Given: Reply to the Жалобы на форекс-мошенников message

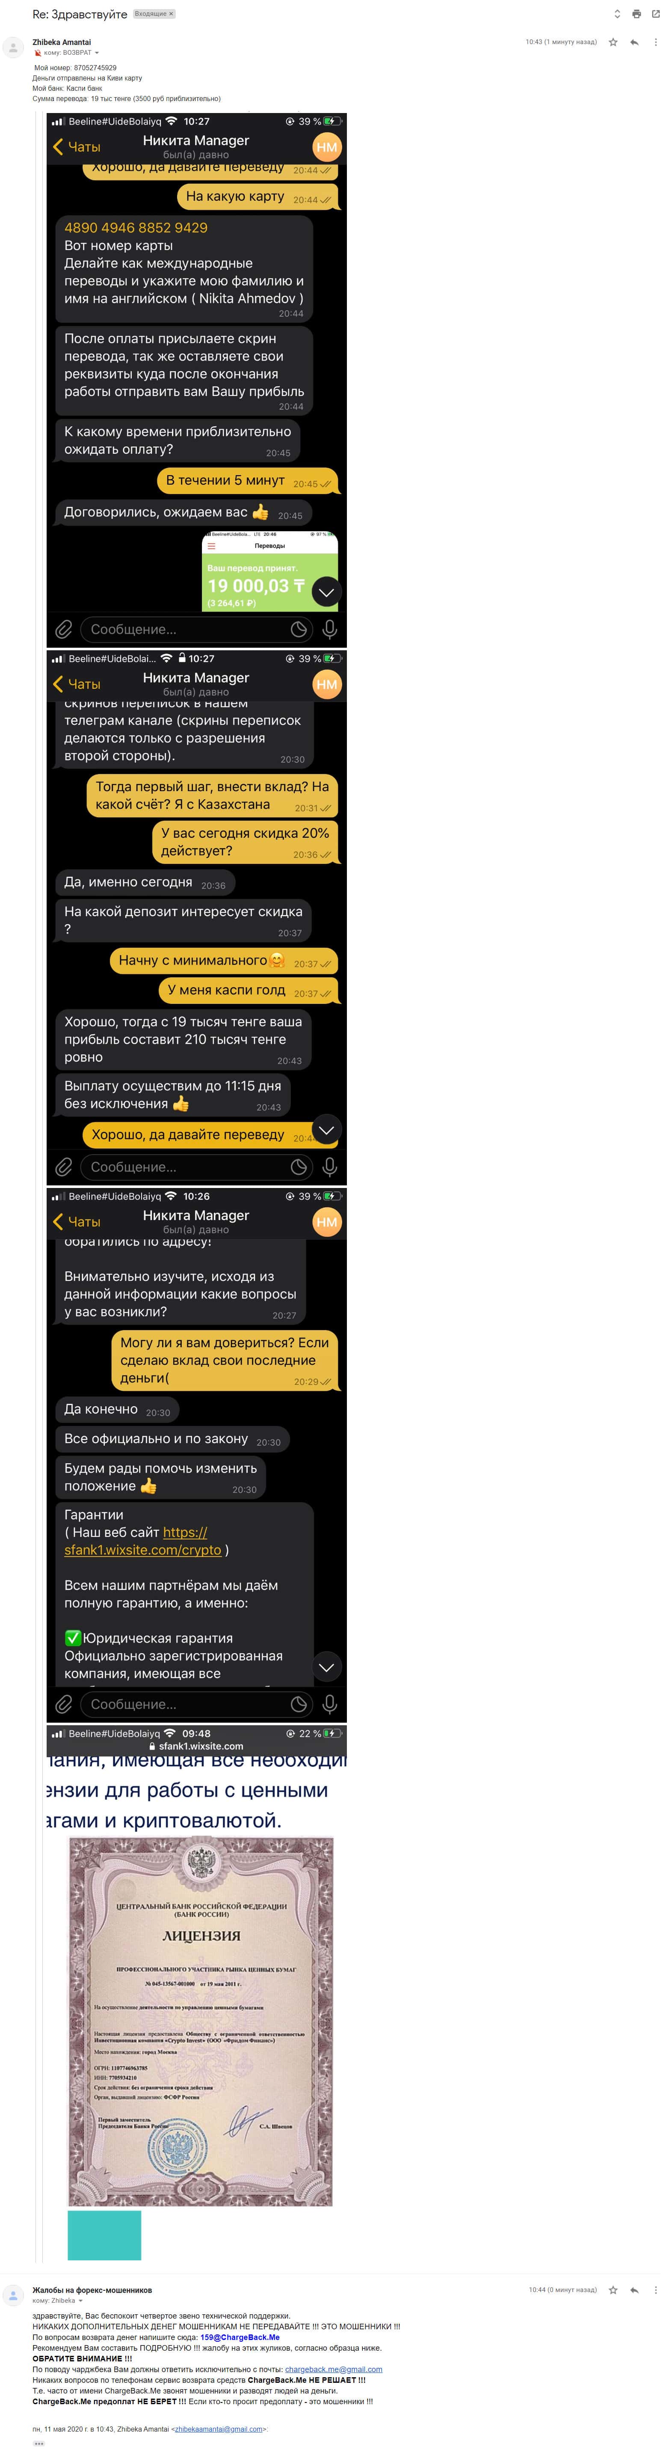Looking at the screenshot, I should pyautogui.click(x=634, y=2290).
